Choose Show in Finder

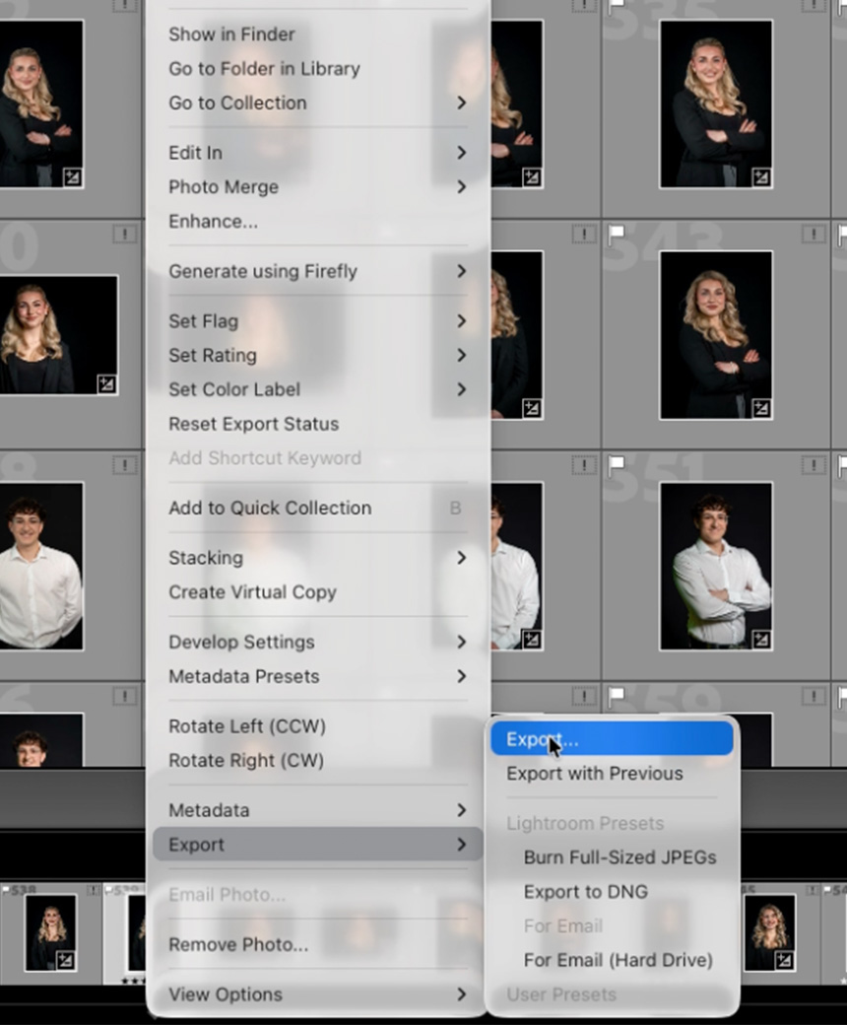318,34
